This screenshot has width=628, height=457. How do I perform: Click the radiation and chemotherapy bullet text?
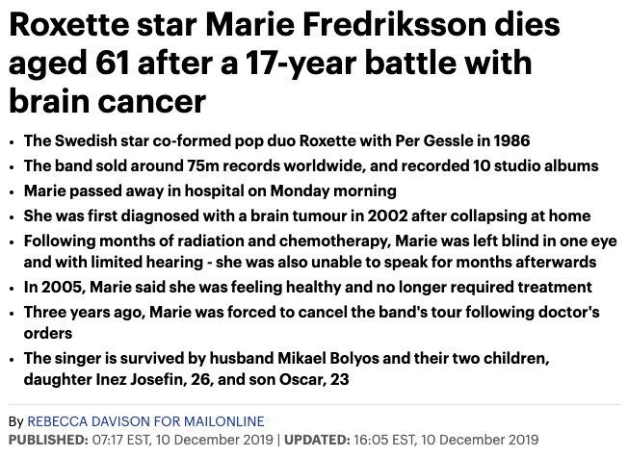[321, 251]
